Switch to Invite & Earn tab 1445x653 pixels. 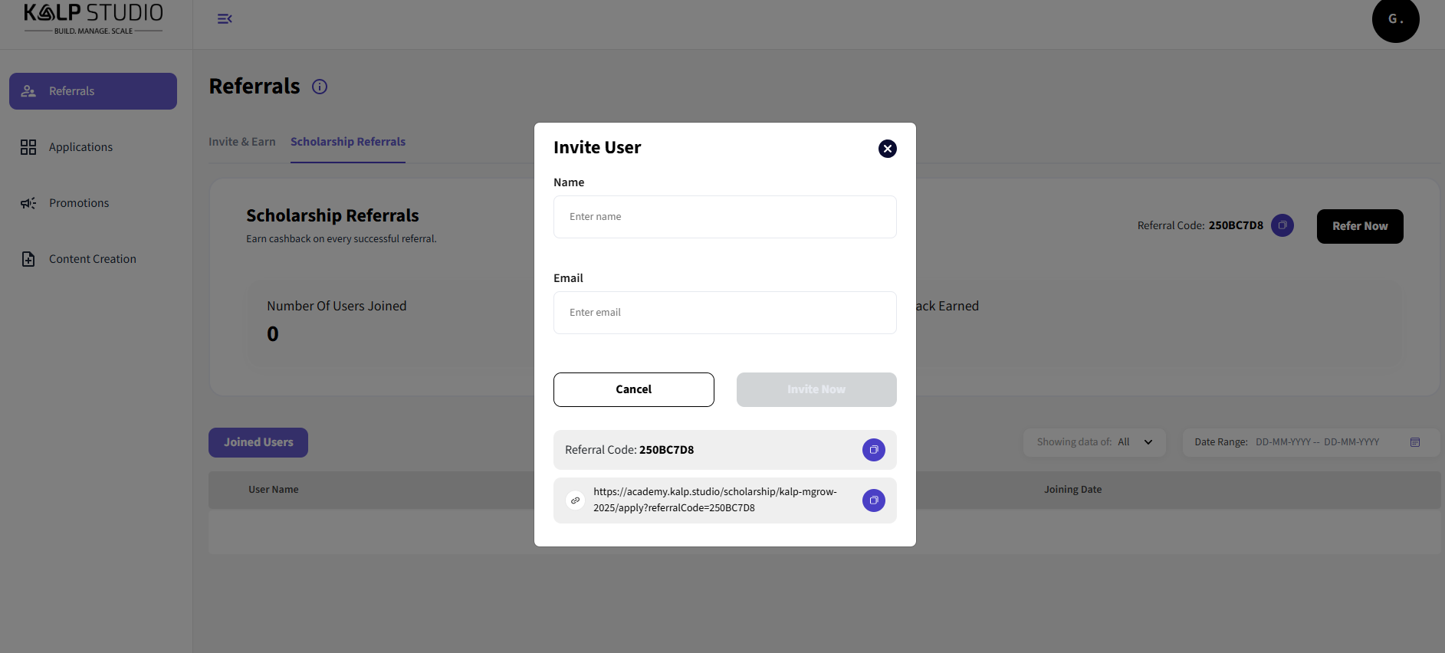pos(241,142)
